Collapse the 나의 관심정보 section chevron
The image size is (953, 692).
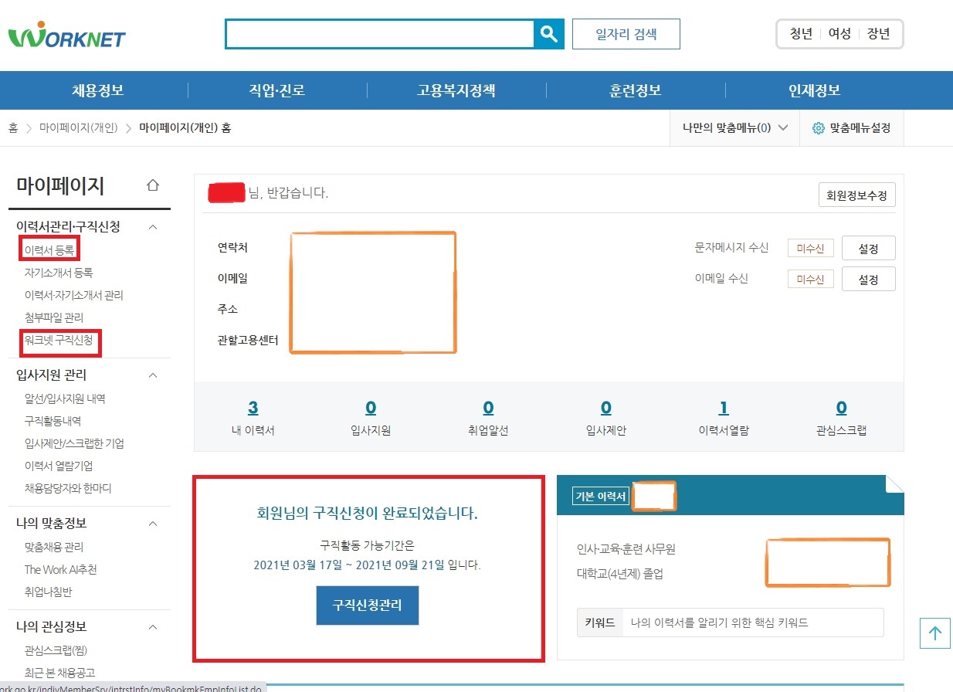[x=153, y=626]
